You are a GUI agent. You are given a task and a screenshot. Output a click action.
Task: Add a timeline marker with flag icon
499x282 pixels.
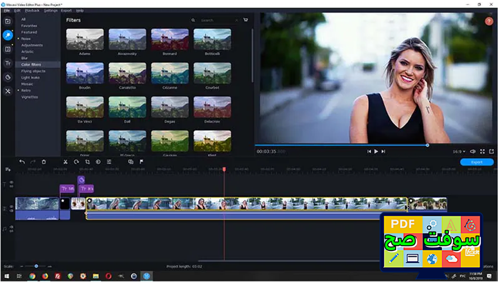tap(142, 162)
